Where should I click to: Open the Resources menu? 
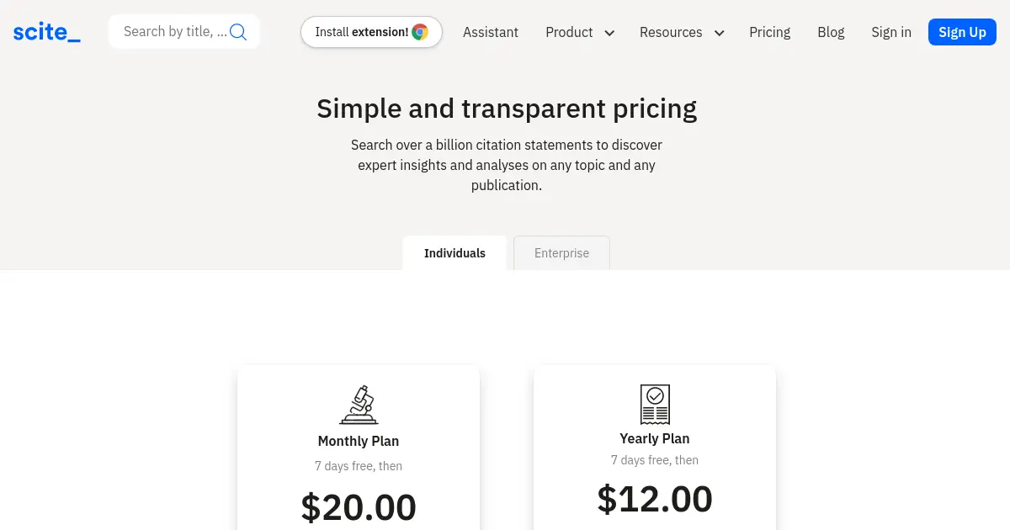(x=671, y=32)
